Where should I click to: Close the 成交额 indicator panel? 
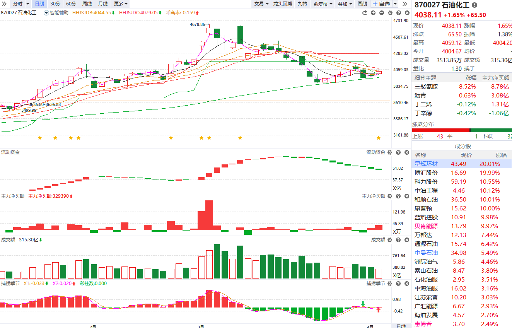point(406,240)
